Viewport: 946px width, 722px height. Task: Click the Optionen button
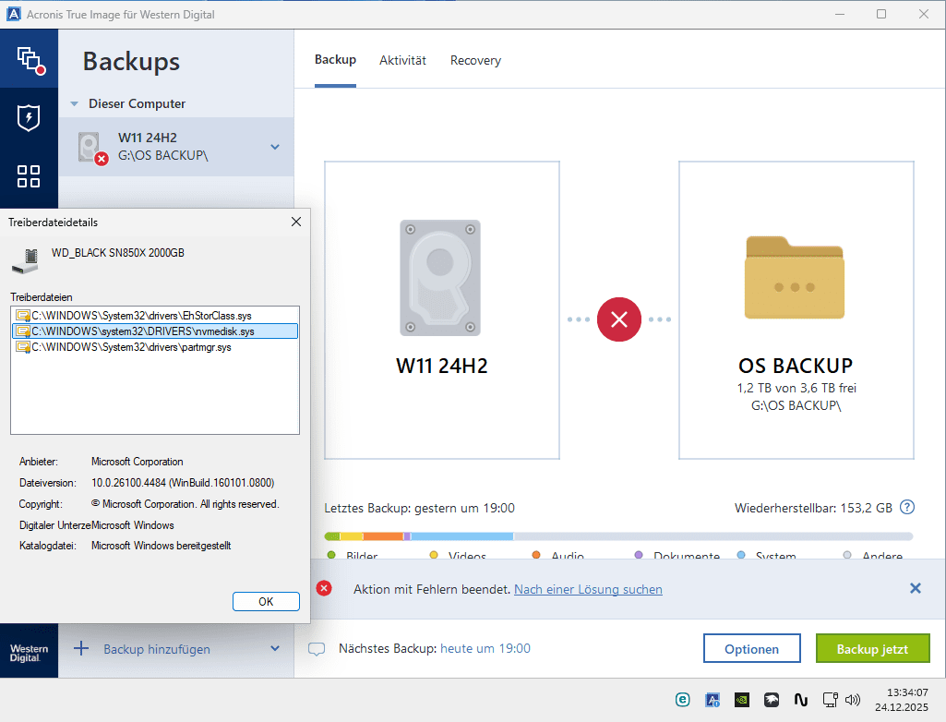point(752,648)
